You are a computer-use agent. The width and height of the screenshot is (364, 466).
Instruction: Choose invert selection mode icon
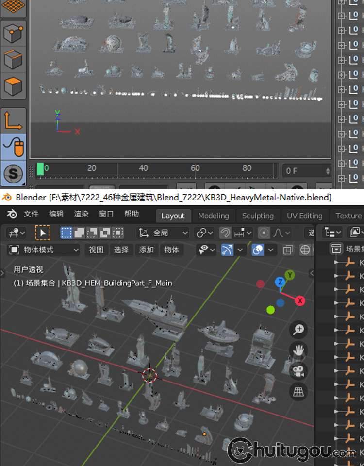tap(105, 233)
